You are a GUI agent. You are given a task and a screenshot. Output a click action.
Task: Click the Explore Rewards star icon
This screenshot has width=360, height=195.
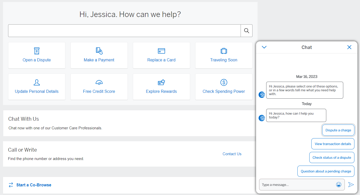pyautogui.click(x=161, y=82)
